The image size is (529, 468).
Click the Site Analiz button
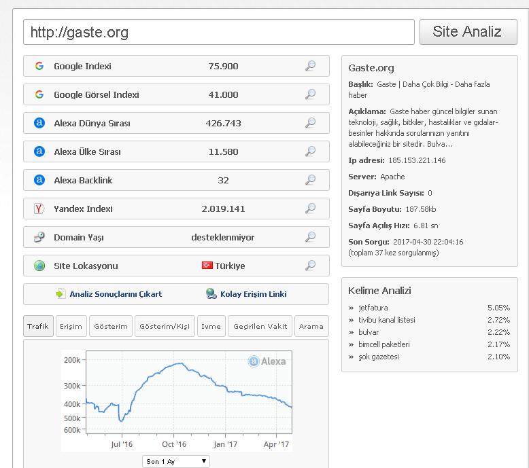(x=468, y=32)
